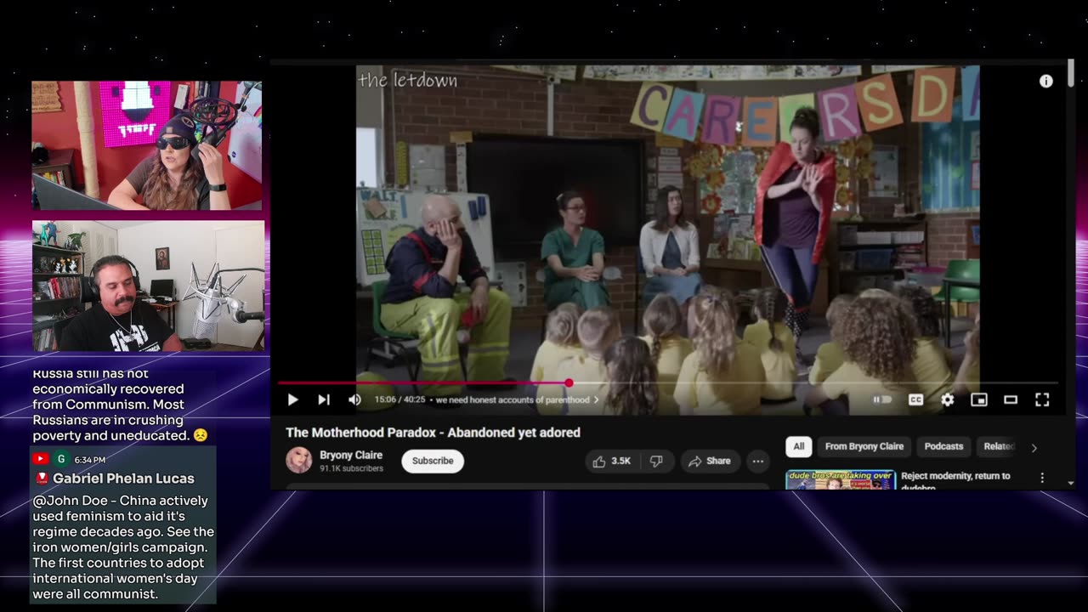Image resolution: width=1088 pixels, height=612 pixels.
Task: Switch to miniplayer mode
Action: [979, 399]
